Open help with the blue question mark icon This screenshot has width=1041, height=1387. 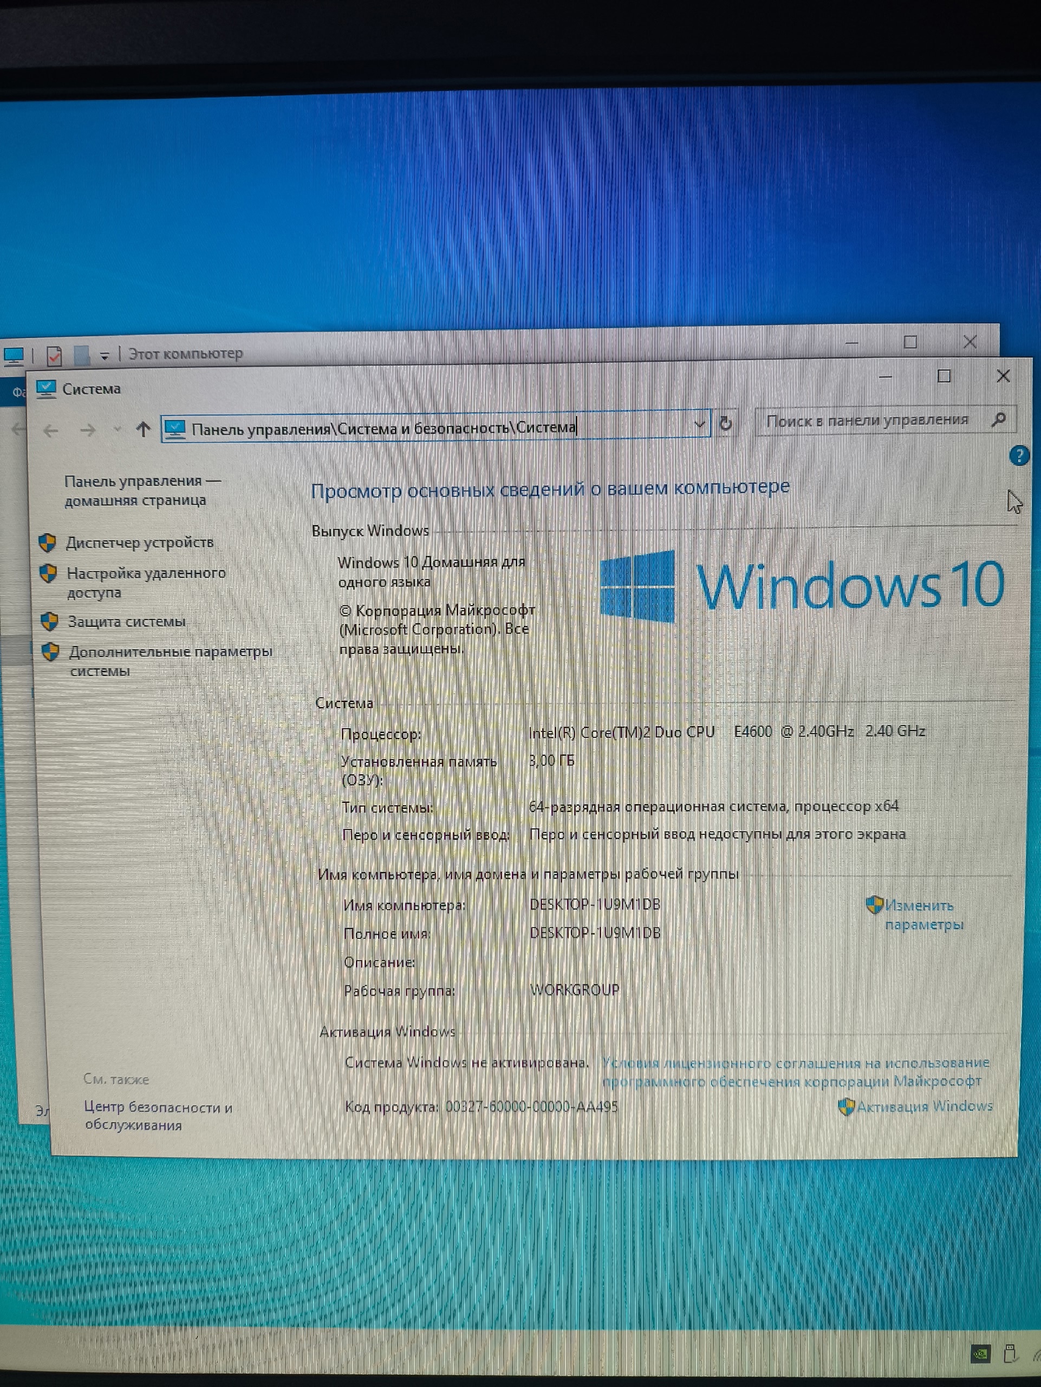1020,456
